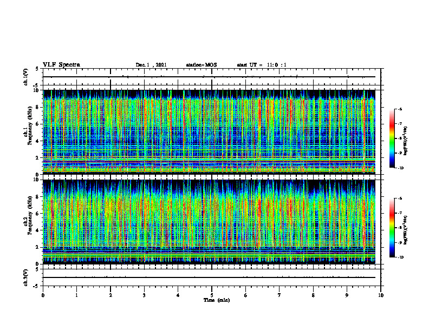Image resolution: width=429 pixels, height=331 pixels.
Task: Click time axis tick label "8"
Action: point(313,295)
